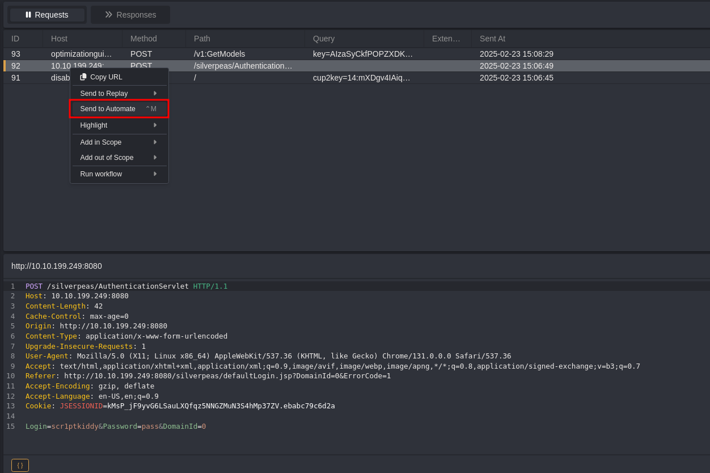Viewport: 710px width, 473px height.
Task: Click the POST request line in editor
Action: (126, 286)
